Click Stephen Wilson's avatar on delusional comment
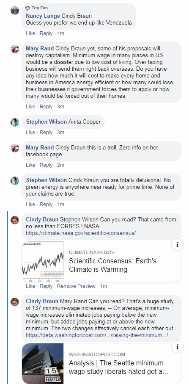This screenshot has width=189, height=384. tap(15, 181)
